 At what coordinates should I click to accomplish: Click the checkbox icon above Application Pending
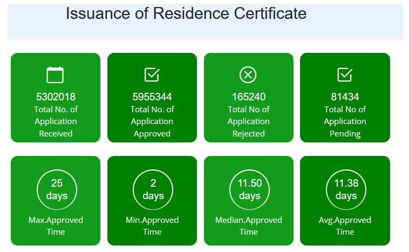pyautogui.click(x=344, y=74)
